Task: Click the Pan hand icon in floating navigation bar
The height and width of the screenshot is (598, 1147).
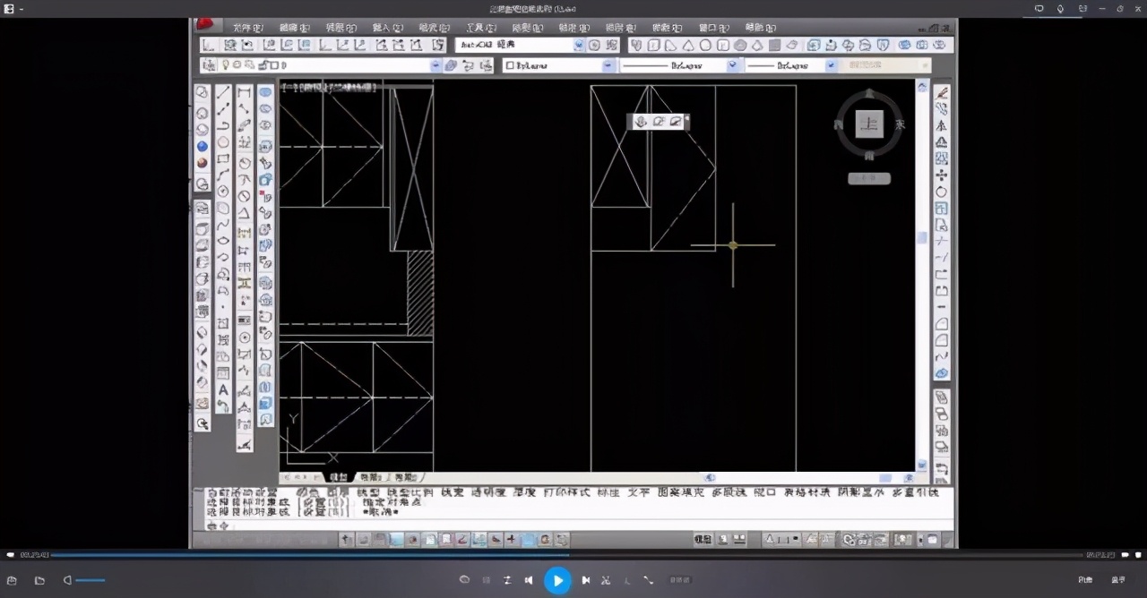Action: click(x=641, y=122)
